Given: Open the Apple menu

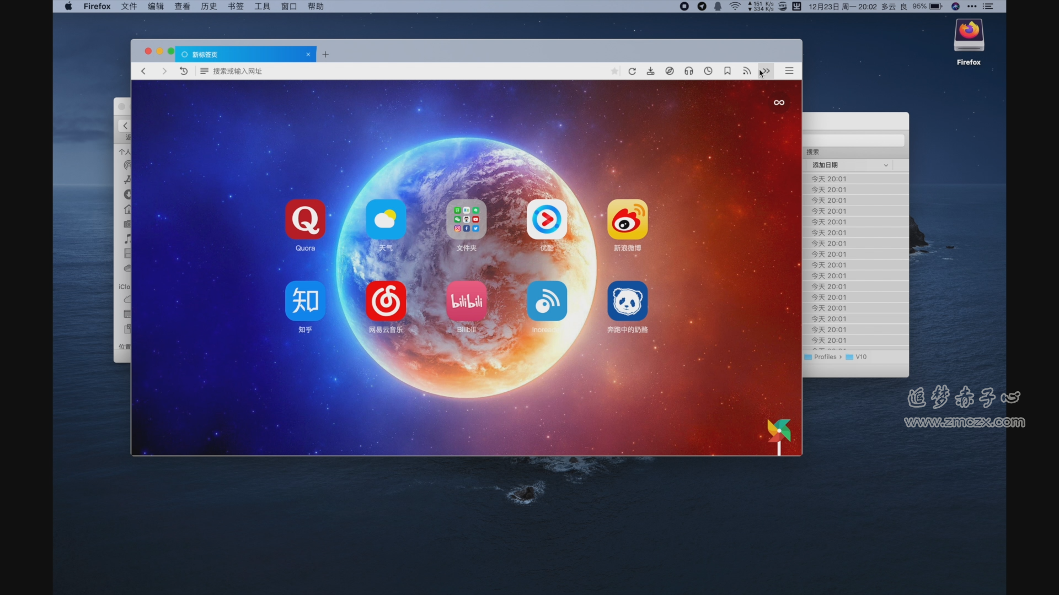Looking at the screenshot, I should (x=68, y=6).
